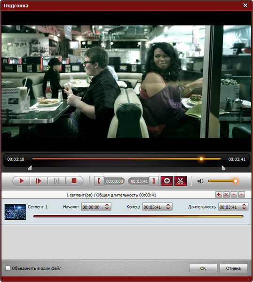Select the Сегмент 1 thumbnail
The width and height of the screenshot is (253, 282).
tap(15, 212)
